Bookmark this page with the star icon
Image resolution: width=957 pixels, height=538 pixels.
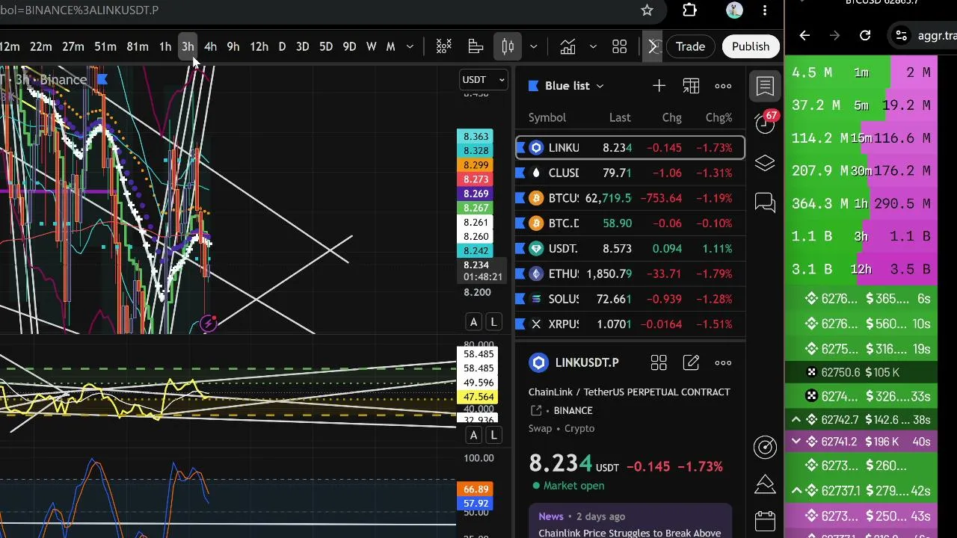[647, 10]
